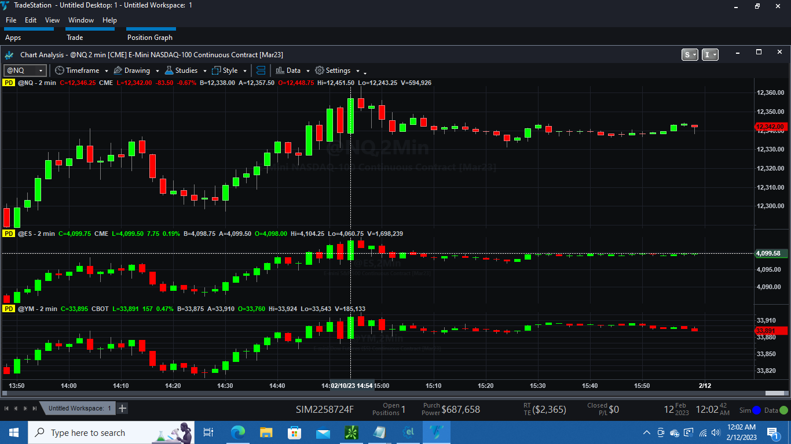Open Windows Start menu
This screenshot has width=791, height=444.
point(14,432)
